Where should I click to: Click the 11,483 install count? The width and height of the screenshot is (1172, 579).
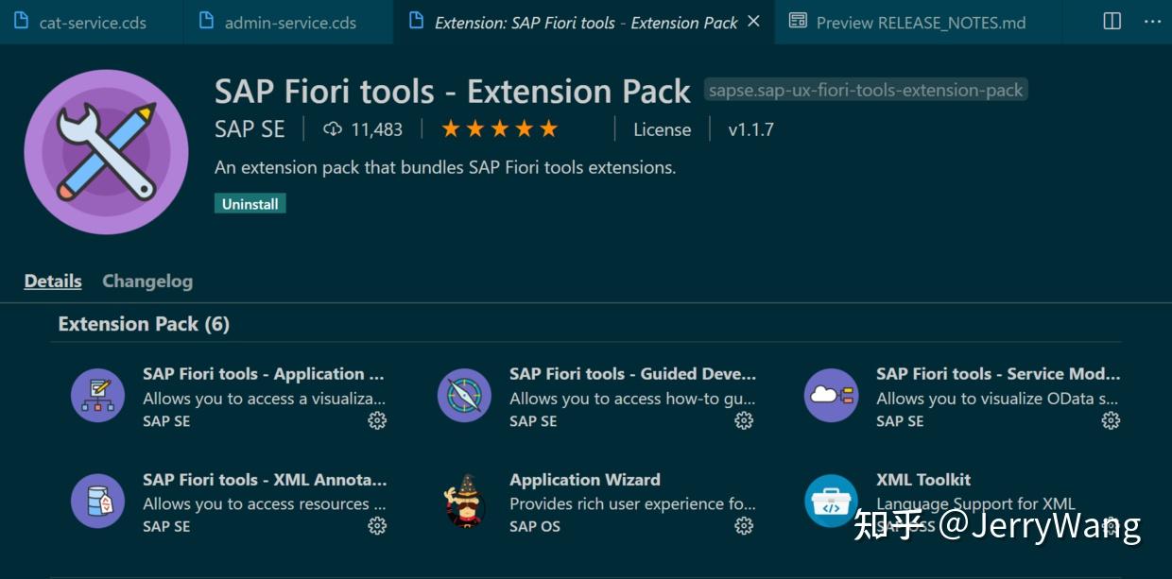(376, 129)
